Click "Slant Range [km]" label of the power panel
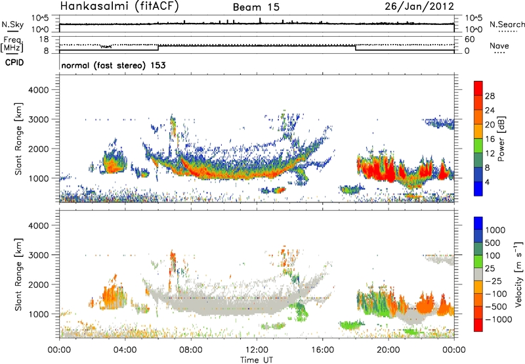The width and height of the screenshot is (525, 364). click(18, 139)
